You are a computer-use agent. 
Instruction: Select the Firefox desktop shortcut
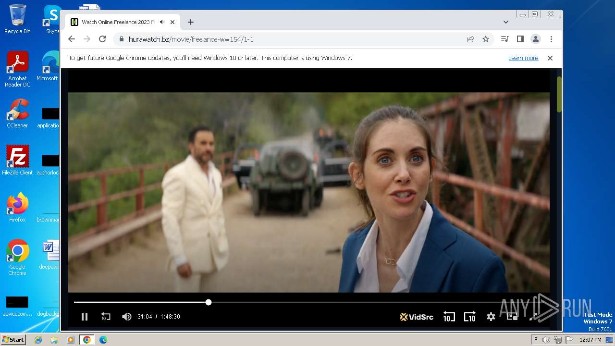point(17,208)
